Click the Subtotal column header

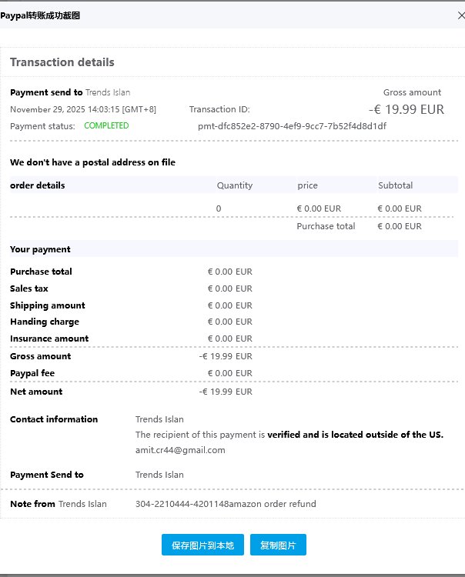coord(395,185)
